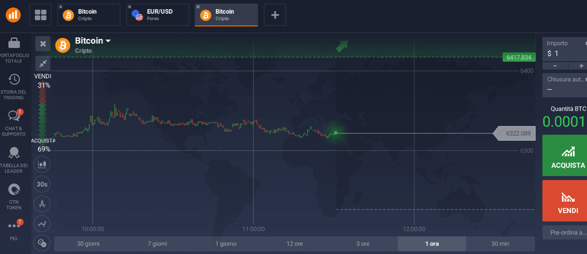The width and height of the screenshot is (587, 254).
Task: Open the candlestick chart type selector
Action: (42, 165)
